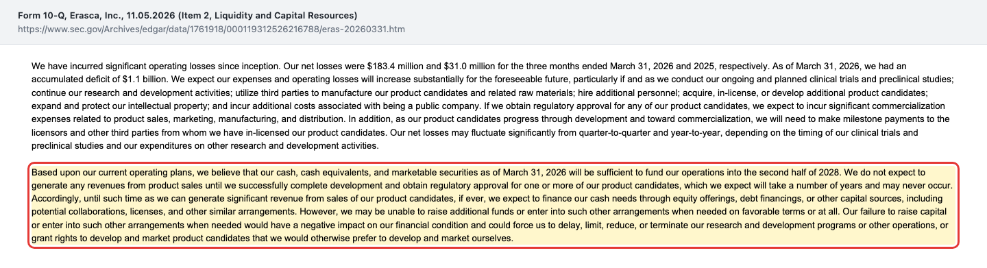The image size is (987, 268).
Task: Click the date "11.05.2026" in the header
Action: point(151,15)
